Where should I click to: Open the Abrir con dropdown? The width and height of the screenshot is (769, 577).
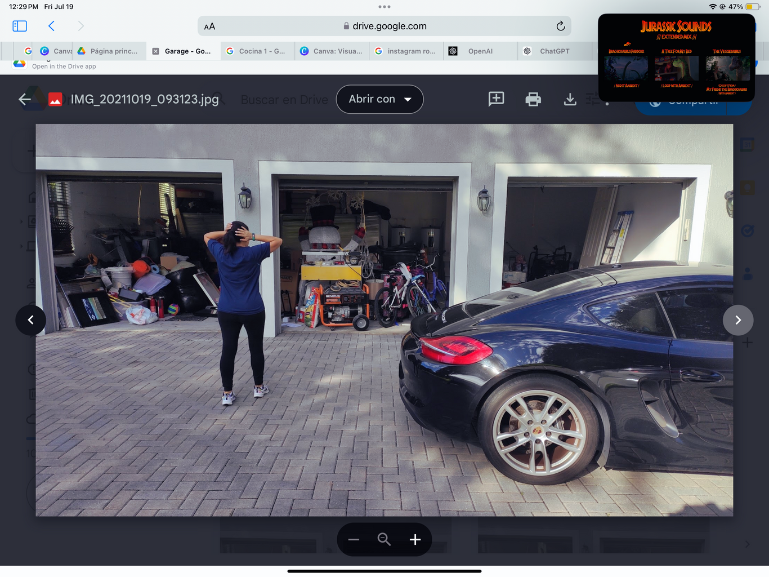click(x=379, y=99)
